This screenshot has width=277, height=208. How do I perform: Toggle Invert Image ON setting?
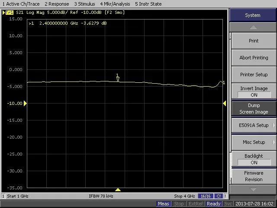(x=254, y=91)
